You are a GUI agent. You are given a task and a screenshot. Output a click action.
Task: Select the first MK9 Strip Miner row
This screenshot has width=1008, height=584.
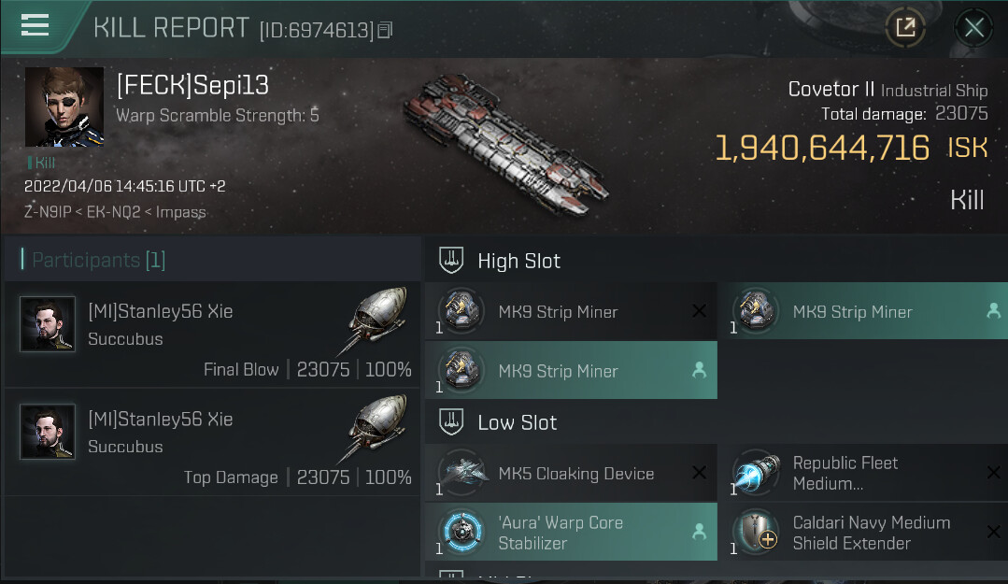[x=570, y=312]
